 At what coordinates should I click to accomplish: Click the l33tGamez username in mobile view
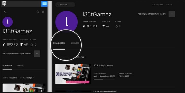point(17,31)
